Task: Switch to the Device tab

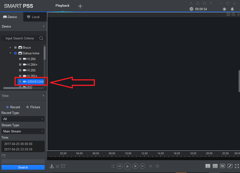Action: click(x=12, y=17)
